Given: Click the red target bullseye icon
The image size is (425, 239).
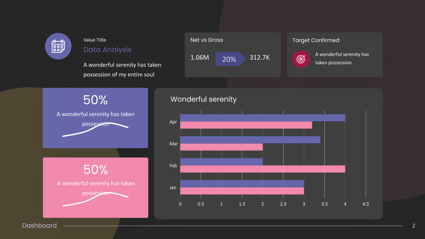Looking at the screenshot, I should point(301,59).
